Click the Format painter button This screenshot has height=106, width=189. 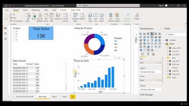coord(16,21)
